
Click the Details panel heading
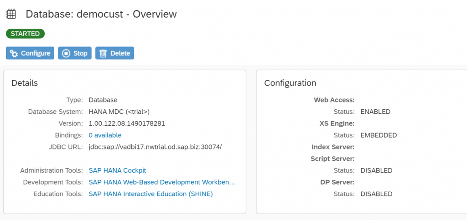click(x=25, y=83)
